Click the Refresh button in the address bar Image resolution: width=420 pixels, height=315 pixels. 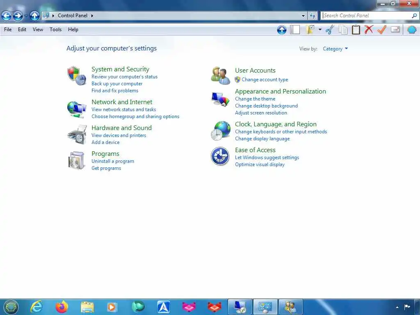[313, 16]
